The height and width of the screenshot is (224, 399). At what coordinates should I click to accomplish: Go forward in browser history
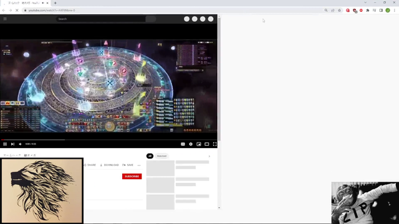(x=10, y=11)
